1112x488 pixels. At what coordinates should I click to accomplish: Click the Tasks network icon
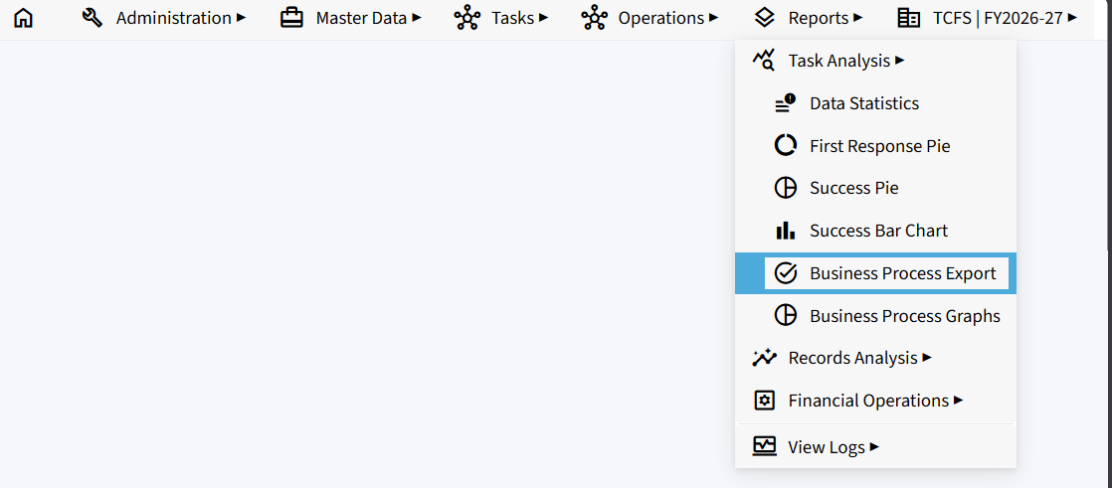[x=466, y=18]
